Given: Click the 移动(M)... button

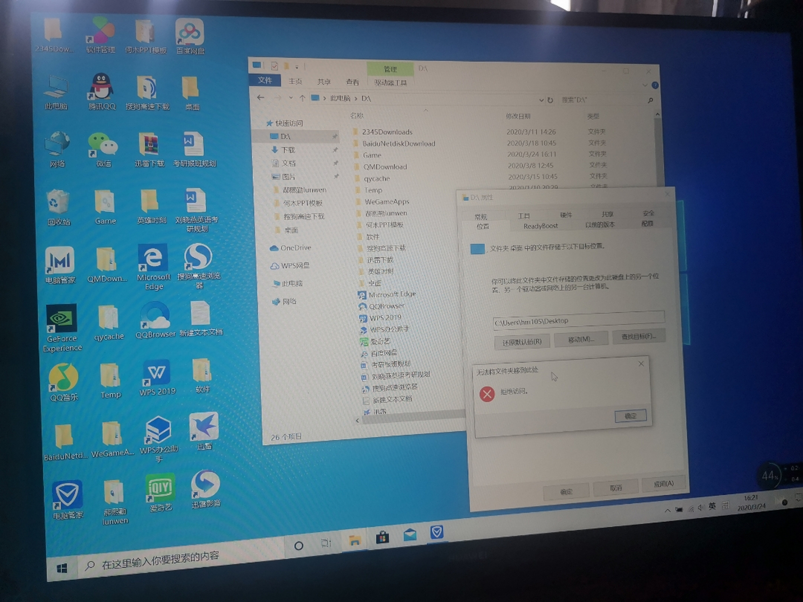Looking at the screenshot, I should pyautogui.click(x=581, y=339).
